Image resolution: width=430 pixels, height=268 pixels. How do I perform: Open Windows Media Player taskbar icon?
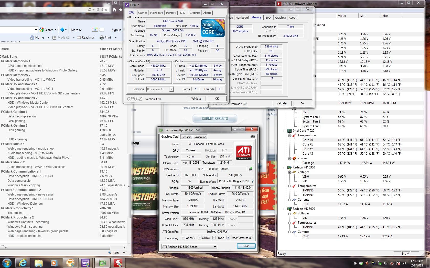pyautogui.click(x=54, y=263)
